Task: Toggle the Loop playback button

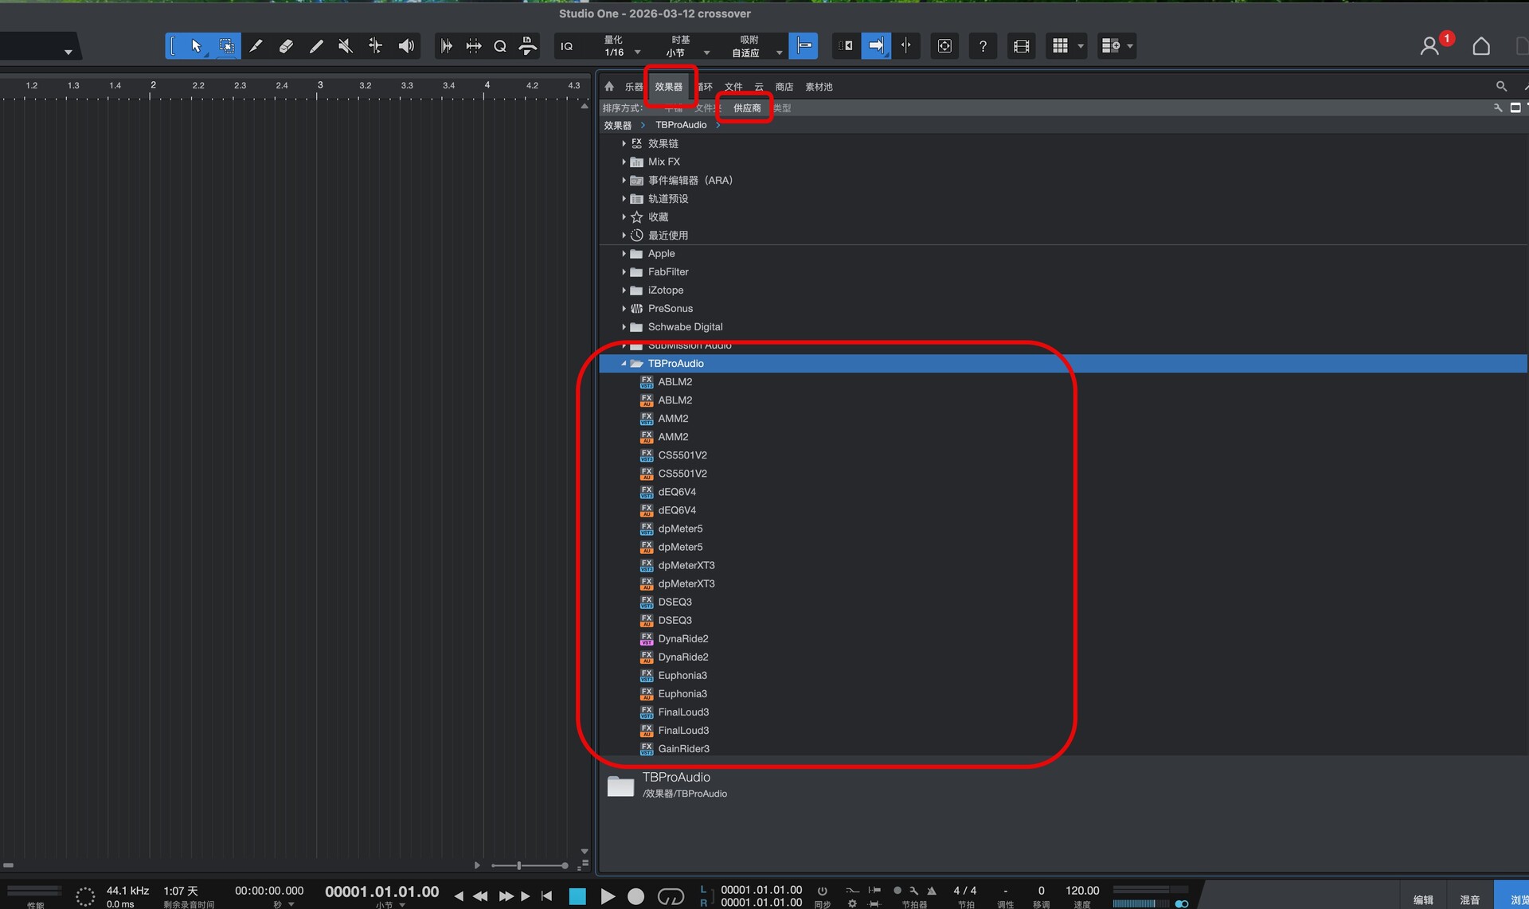Action: pyautogui.click(x=671, y=896)
